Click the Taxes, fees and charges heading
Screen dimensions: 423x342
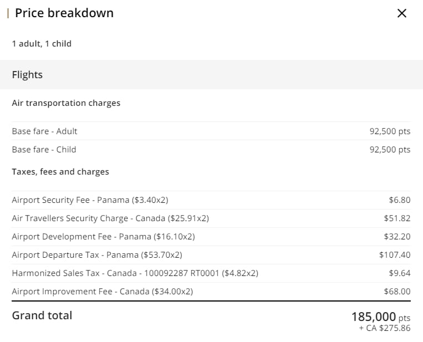[x=60, y=171]
